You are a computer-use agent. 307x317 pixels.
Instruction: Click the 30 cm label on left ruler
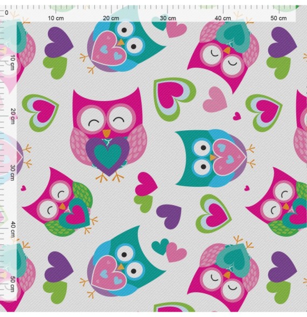(12, 173)
